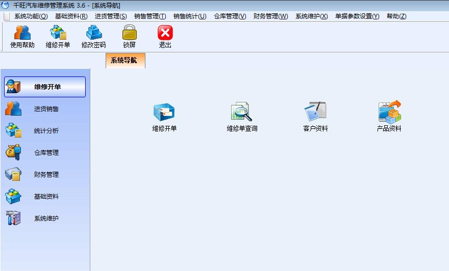Open the 进货管理(S) menu
The image size is (449, 271).
click(111, 16)
